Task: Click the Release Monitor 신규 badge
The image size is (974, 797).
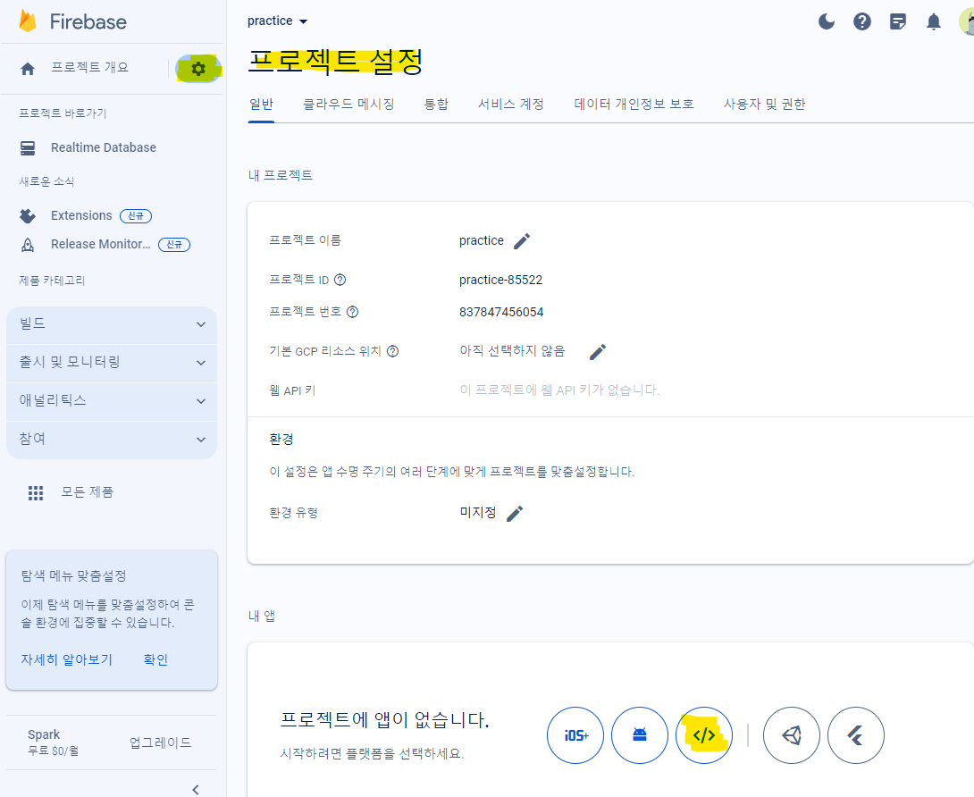Action: coord(174,245)
